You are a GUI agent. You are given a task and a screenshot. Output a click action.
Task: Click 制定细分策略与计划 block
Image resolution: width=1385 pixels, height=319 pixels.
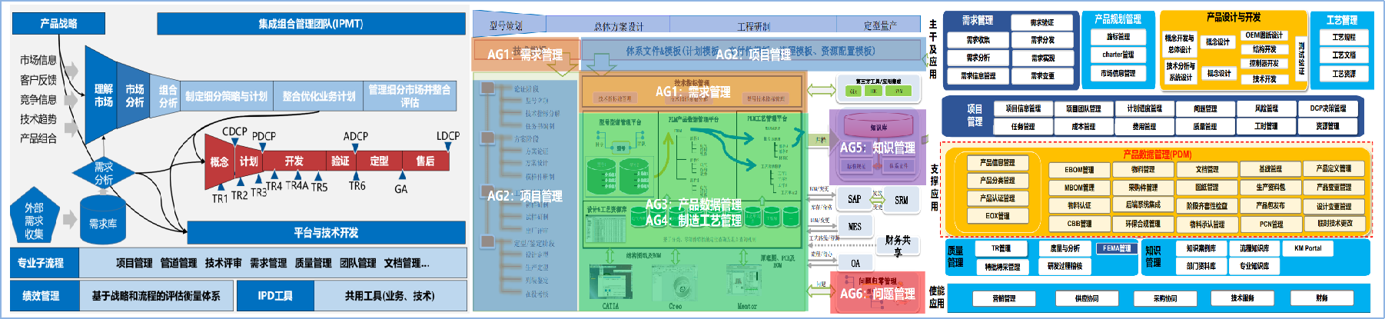[226, 96]
